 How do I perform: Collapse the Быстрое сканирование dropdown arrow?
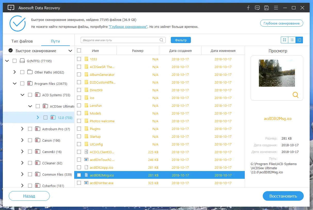point(70,51)
